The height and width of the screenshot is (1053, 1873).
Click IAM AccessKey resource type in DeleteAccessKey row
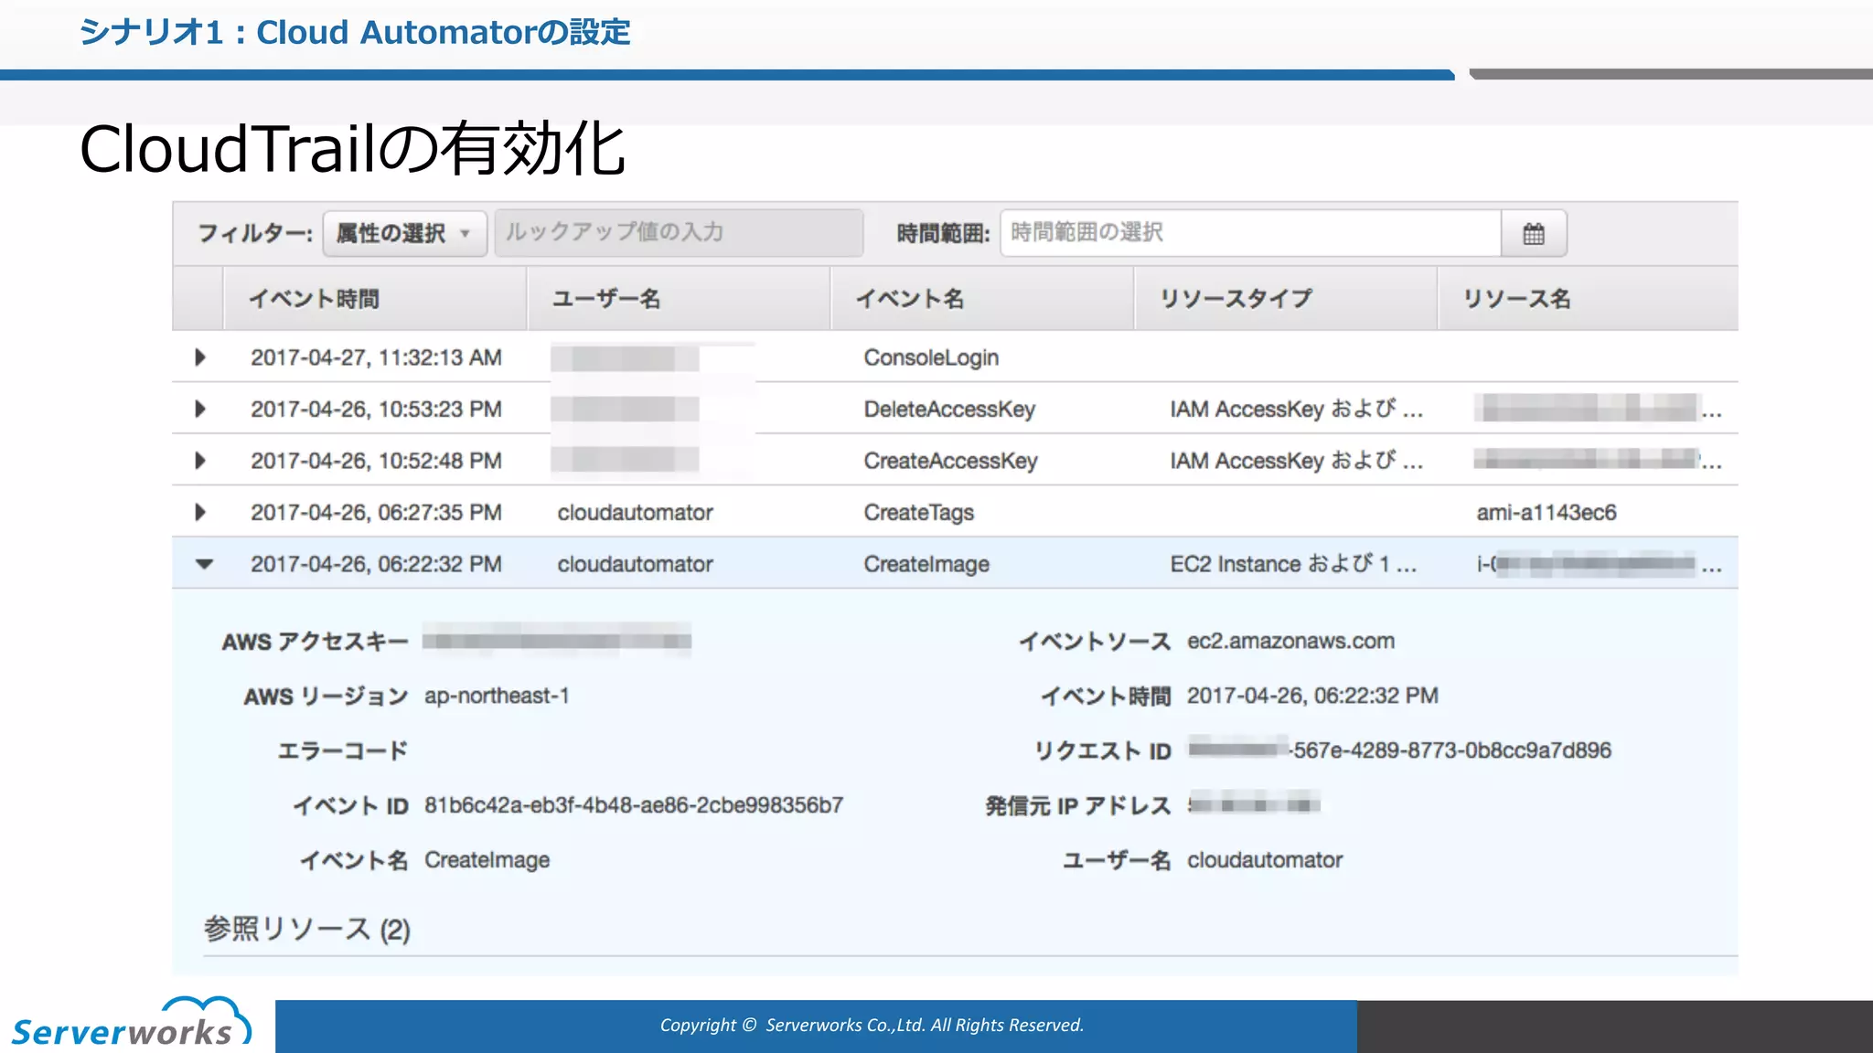pos(1296,409)
